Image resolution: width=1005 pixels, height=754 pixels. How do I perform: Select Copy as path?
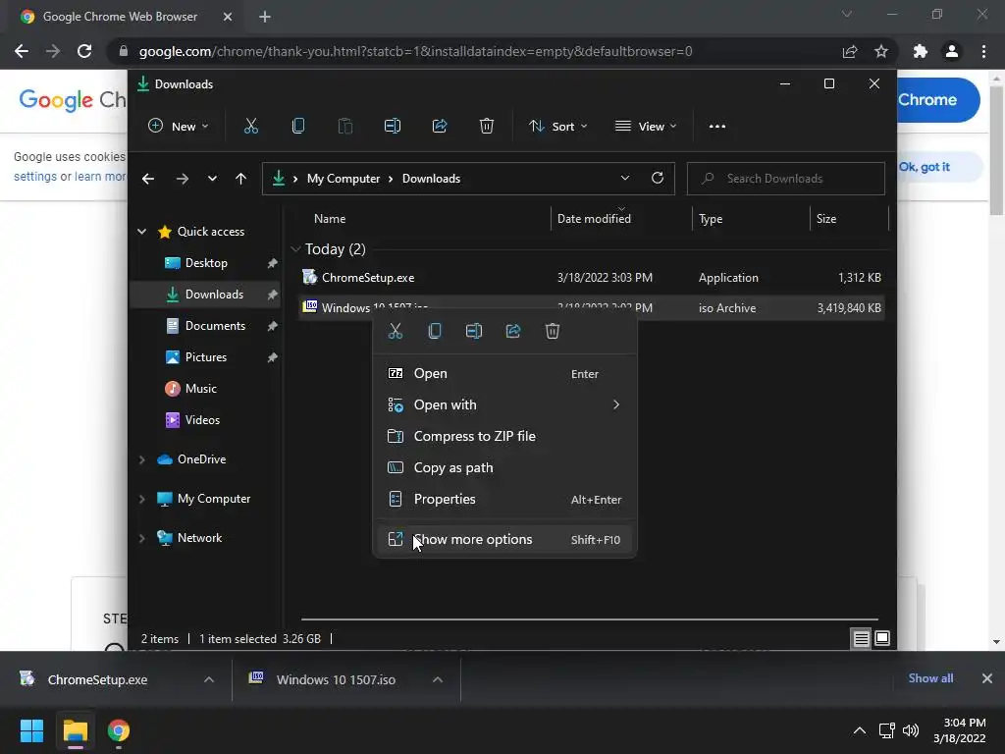click(x=505, y=468)
